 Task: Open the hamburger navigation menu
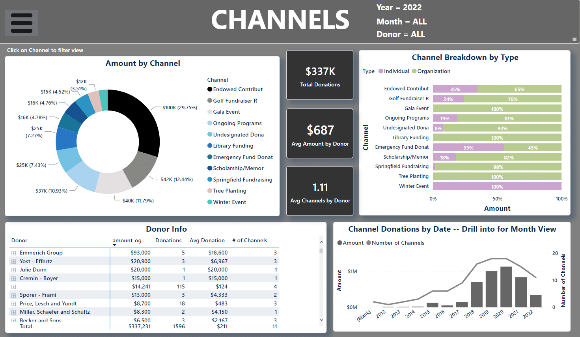pos(21,23)
